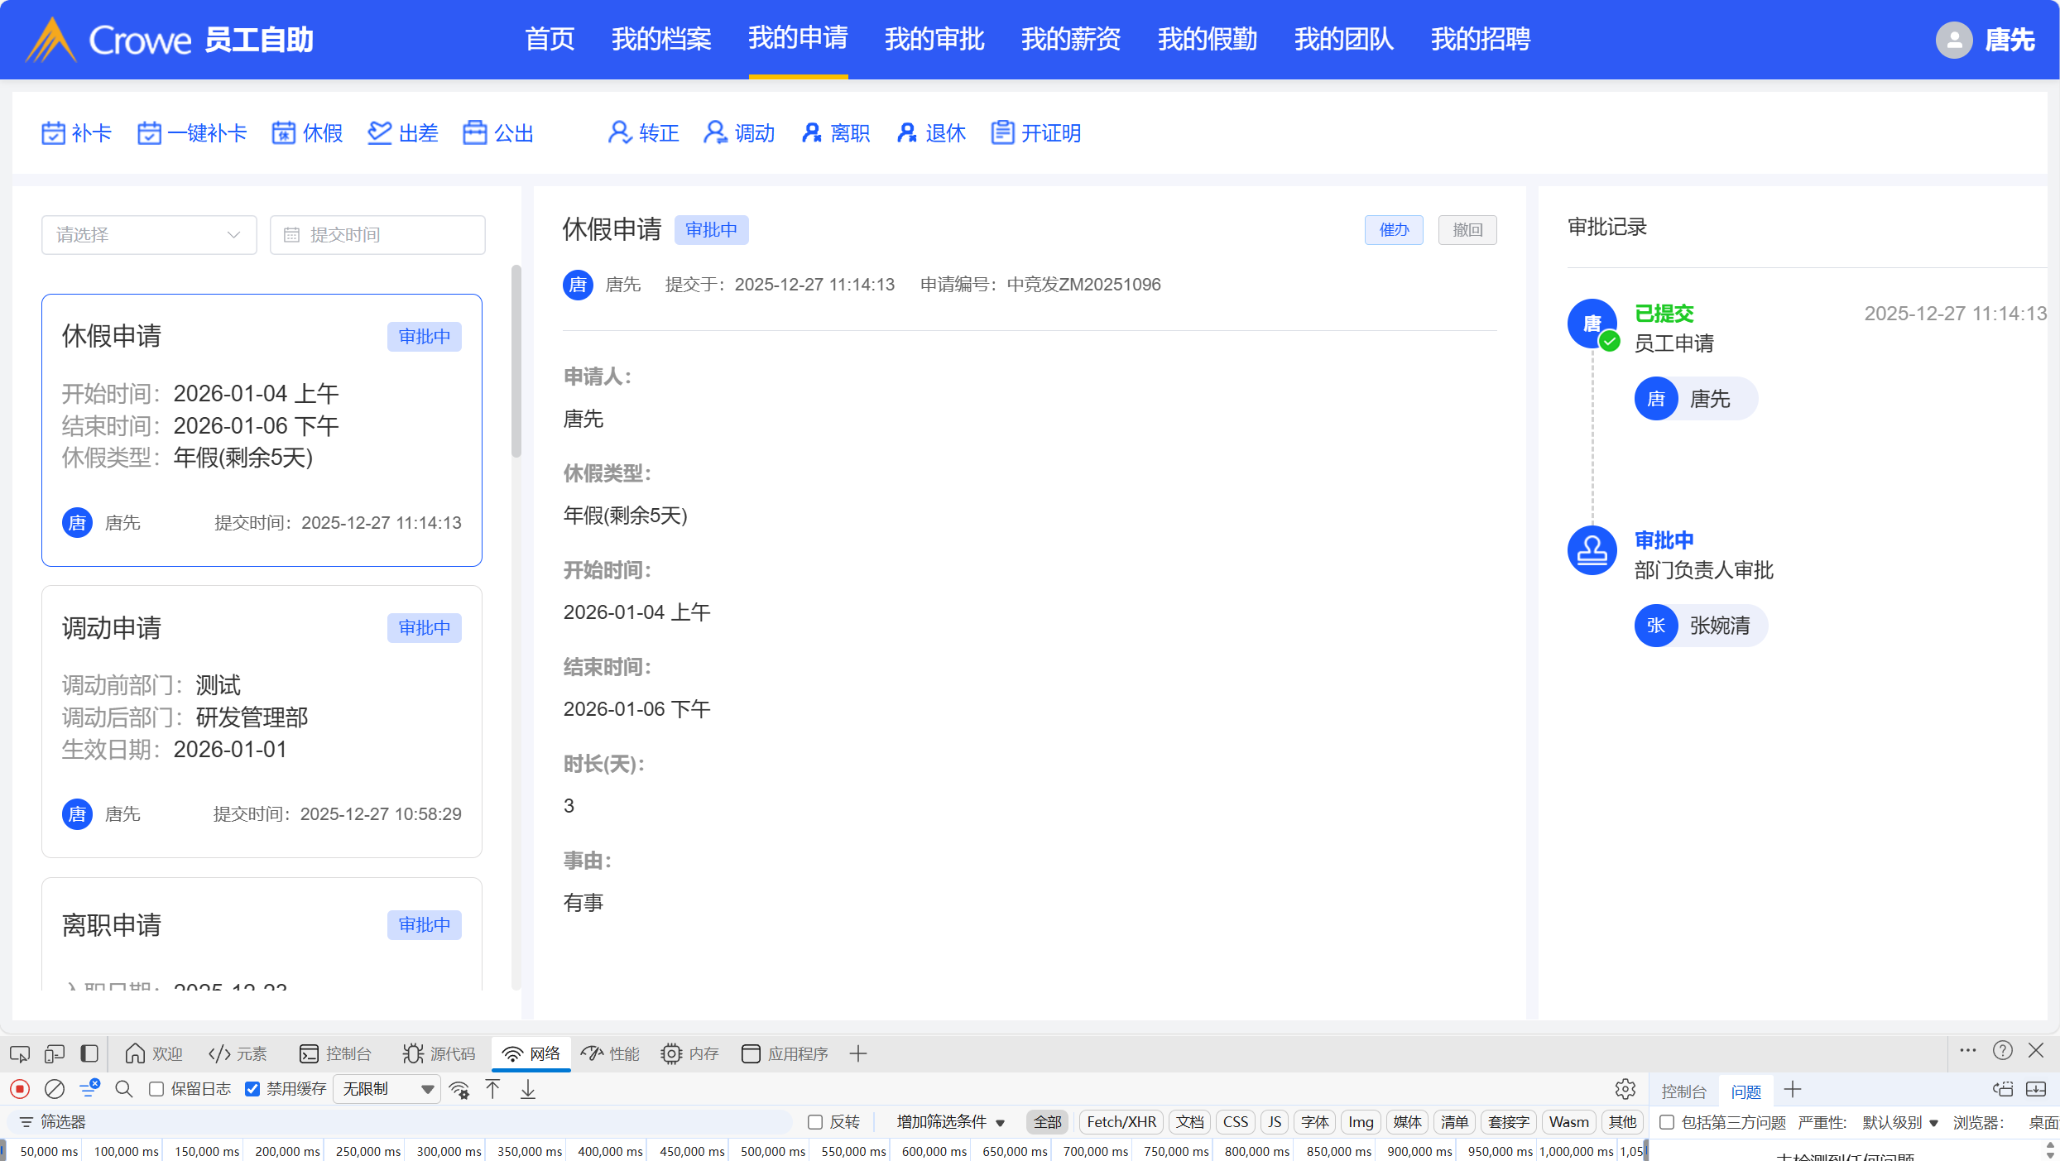The height and width of the screenshot is (1161, 2060).
Task: Click the 出差 business trip icon
Action: pos(380,133)
